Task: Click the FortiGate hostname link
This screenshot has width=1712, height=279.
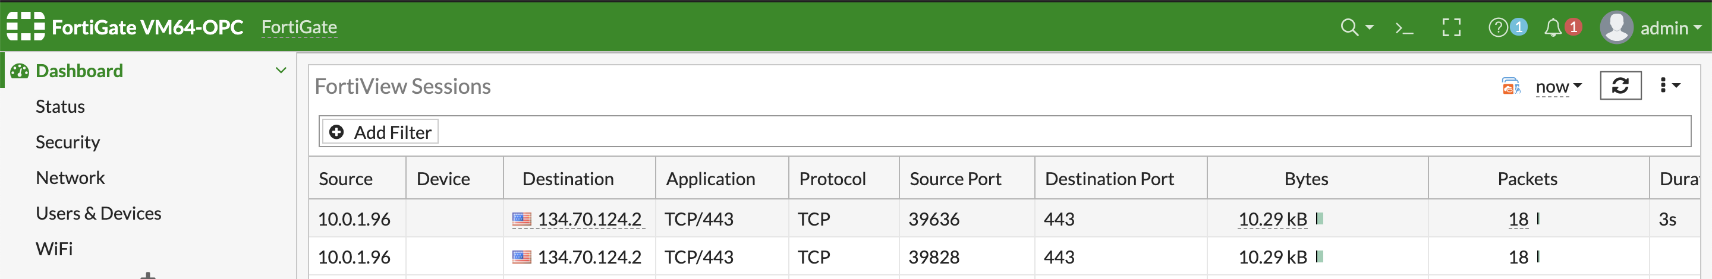Action: coord(299,27)
